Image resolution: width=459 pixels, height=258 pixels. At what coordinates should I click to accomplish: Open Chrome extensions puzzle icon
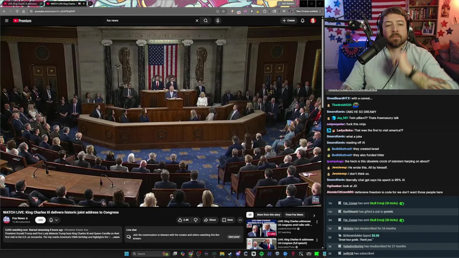[265, 11]
